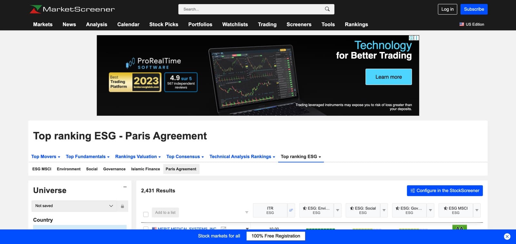Open the US Edition selector
This screenshot has height=244, width=516.
click(472, 24)
